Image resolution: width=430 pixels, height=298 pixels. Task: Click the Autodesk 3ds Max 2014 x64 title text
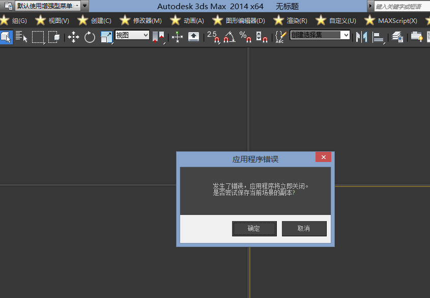coord(210,6)
